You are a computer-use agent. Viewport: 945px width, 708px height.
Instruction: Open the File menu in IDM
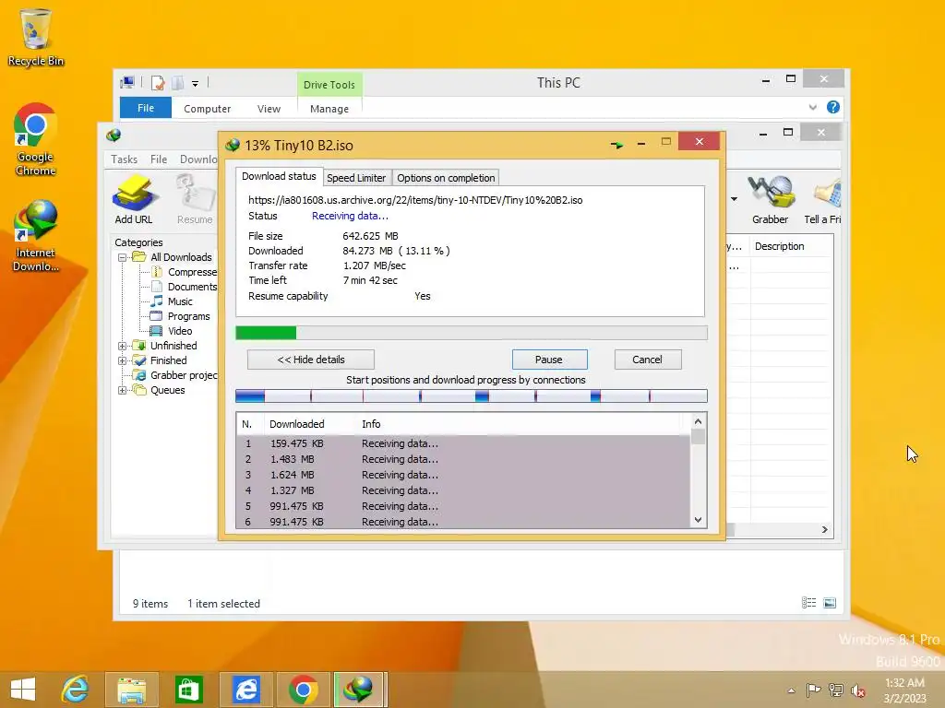click(159, 159)
